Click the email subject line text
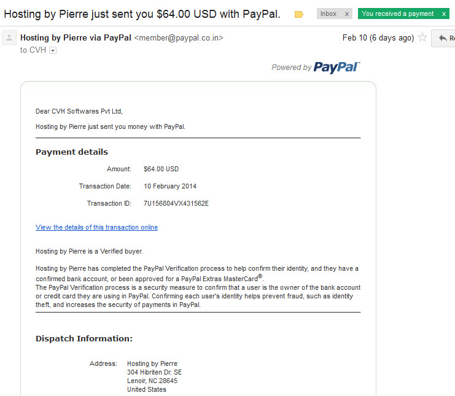 point(142,14)
